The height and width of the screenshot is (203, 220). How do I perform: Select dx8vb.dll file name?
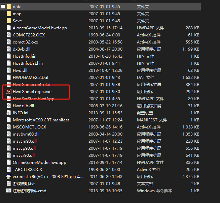point(22,49)
